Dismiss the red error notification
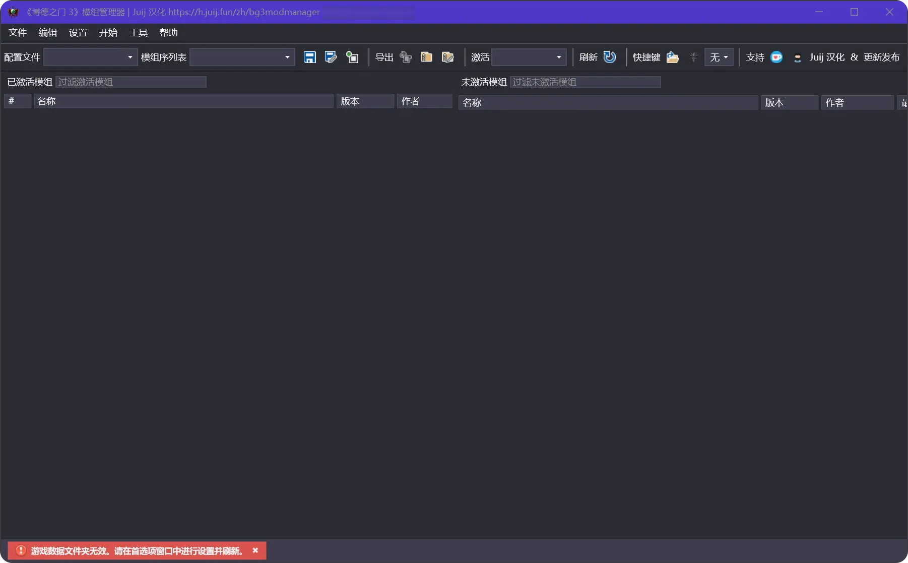The width and height of the screenshot is (908, 563). coord(255,550)
